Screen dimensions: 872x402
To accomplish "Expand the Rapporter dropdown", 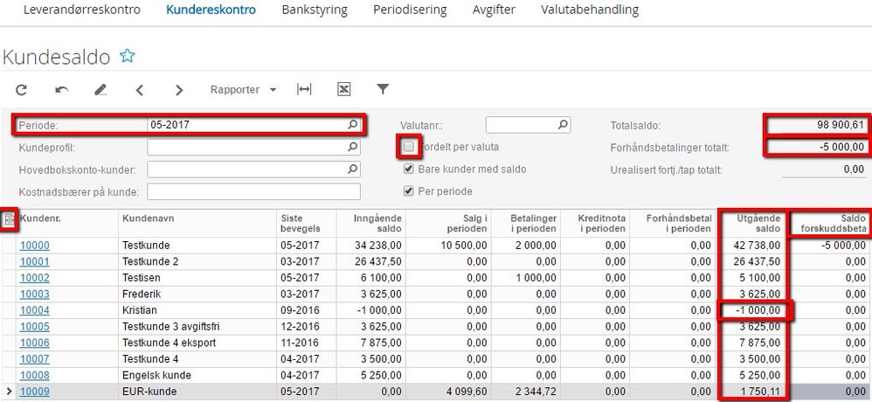I will pos(243,89).
